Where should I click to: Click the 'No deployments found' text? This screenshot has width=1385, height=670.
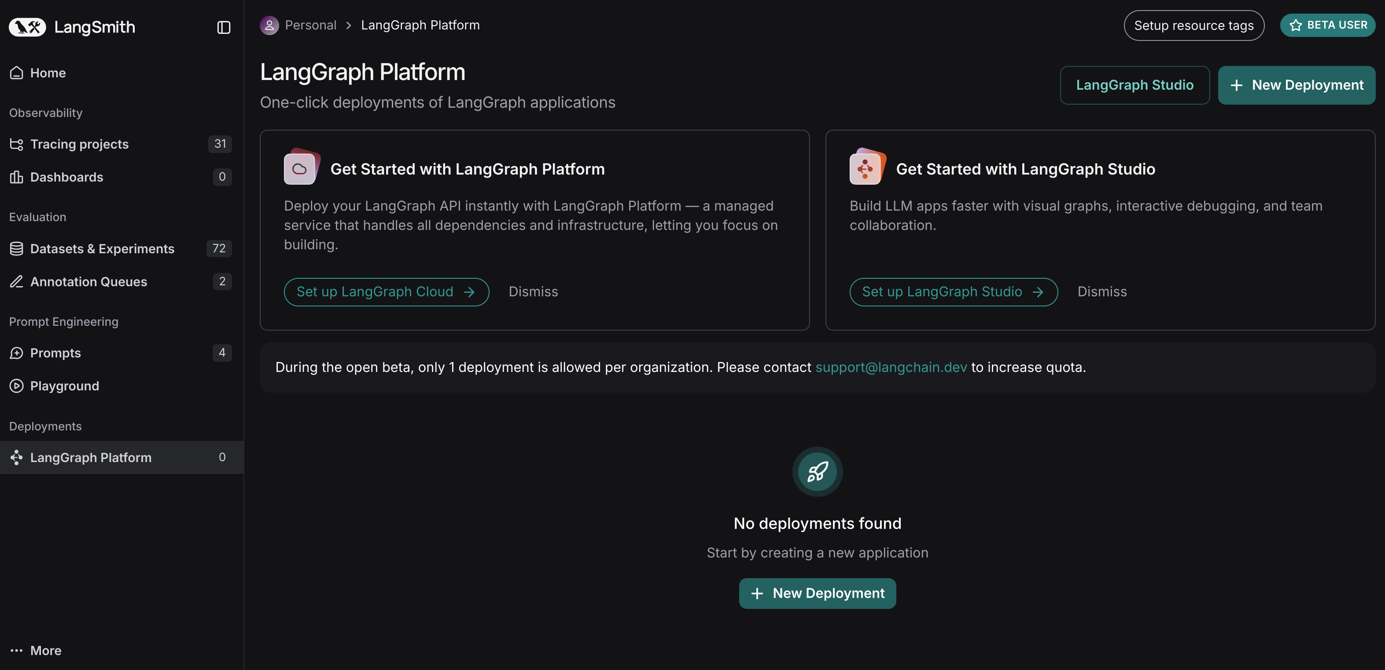817,524
